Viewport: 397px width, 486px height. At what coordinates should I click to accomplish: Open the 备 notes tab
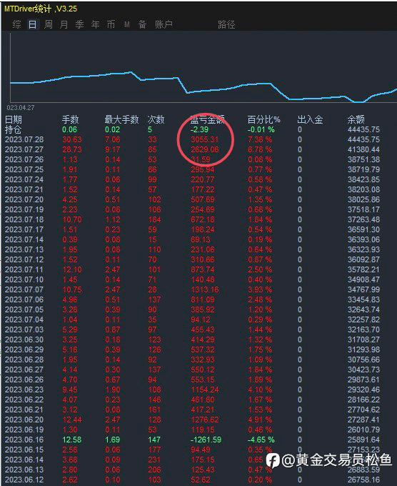142,24
